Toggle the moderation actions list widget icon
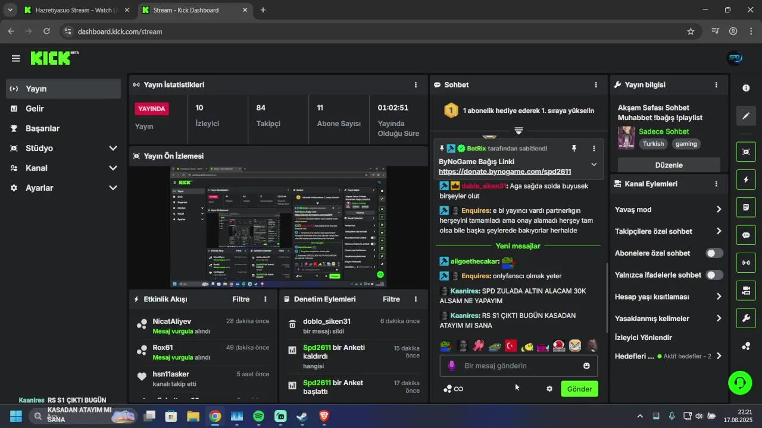Screen dimensions: 762x428 click(x=746, y=207)
